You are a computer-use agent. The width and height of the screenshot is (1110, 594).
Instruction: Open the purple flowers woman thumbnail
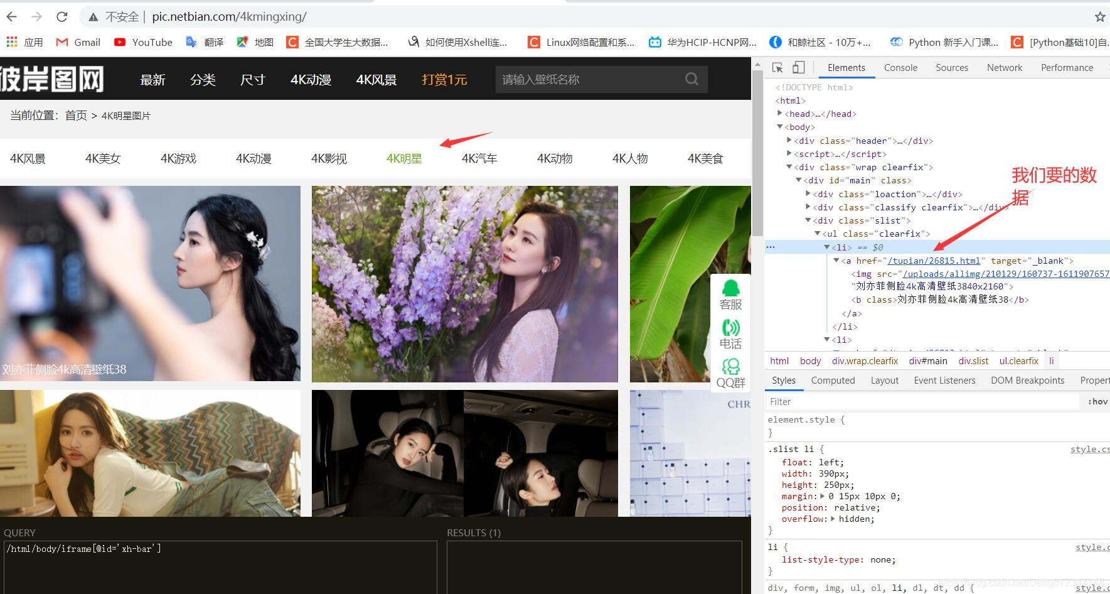(x=464, y=284)
